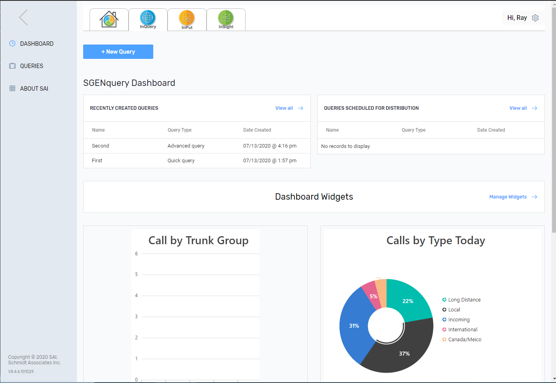
Task: Click the arrow icon beside Manage Widgets
Action: (535, 197)
